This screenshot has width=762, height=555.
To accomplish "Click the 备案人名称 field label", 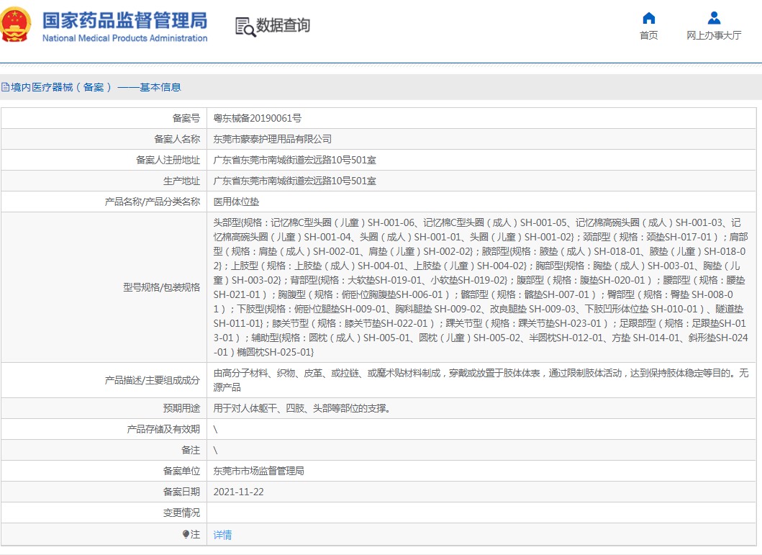I will (177, 139).
